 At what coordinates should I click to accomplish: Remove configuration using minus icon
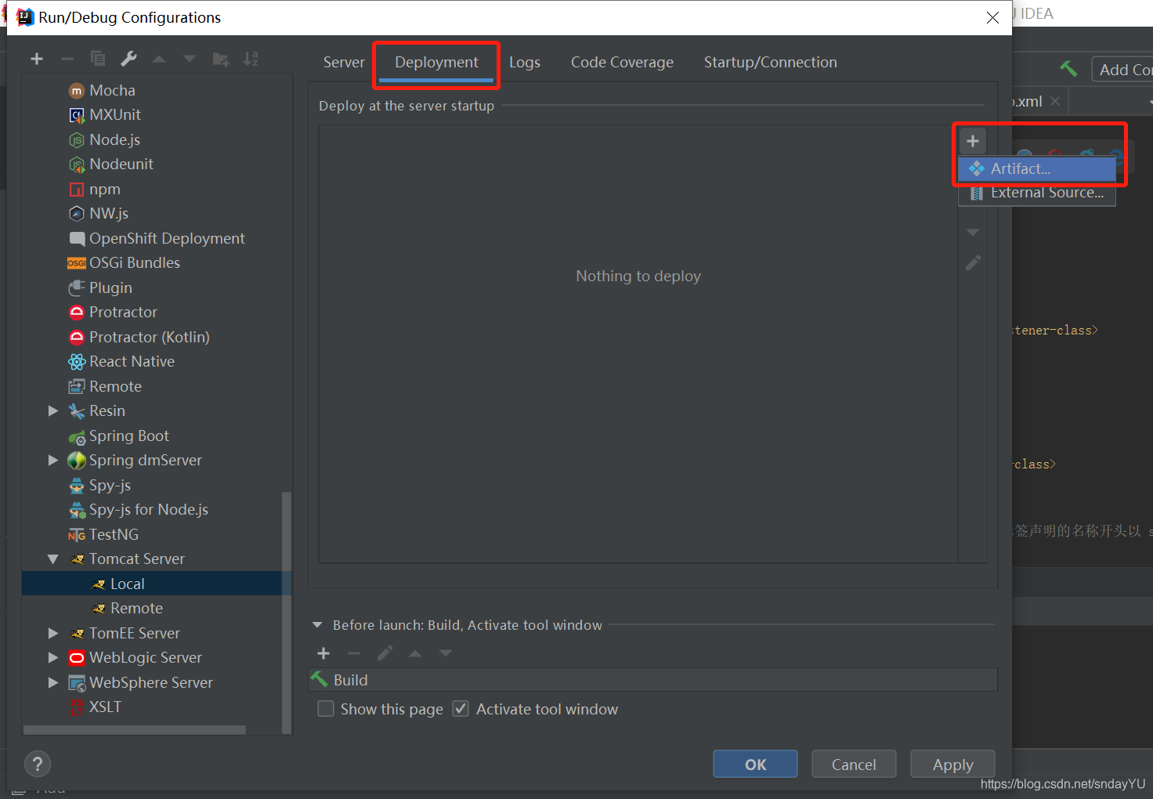pos(67,59)
